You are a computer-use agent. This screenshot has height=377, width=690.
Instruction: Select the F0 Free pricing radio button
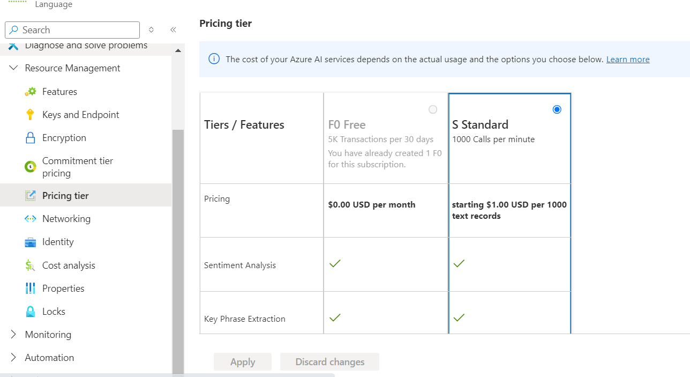433,109
